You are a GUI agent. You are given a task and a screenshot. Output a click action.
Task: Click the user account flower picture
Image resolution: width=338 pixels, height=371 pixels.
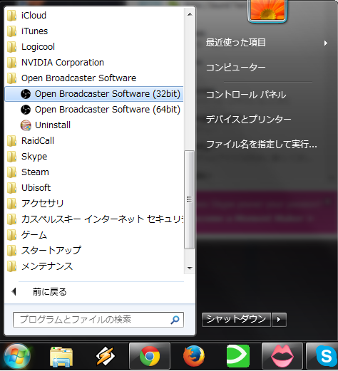point(267,10)
